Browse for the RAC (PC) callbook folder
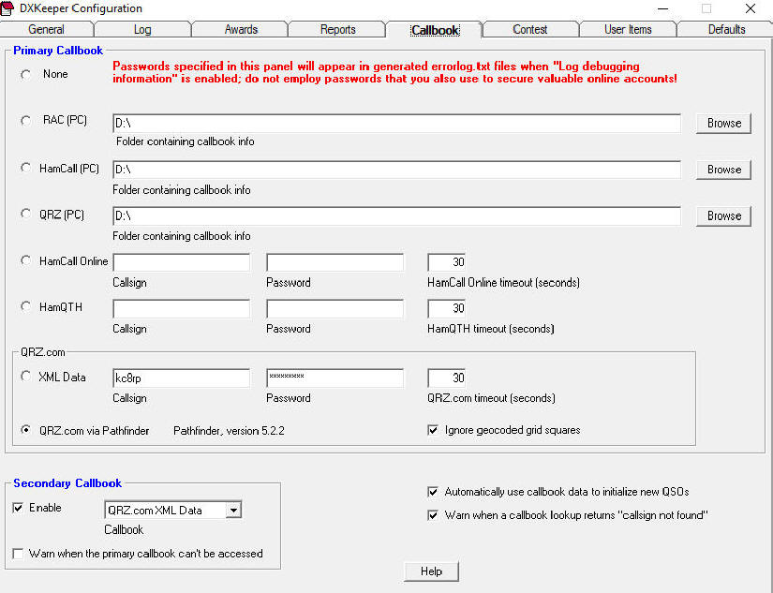 tap(723, 124)
